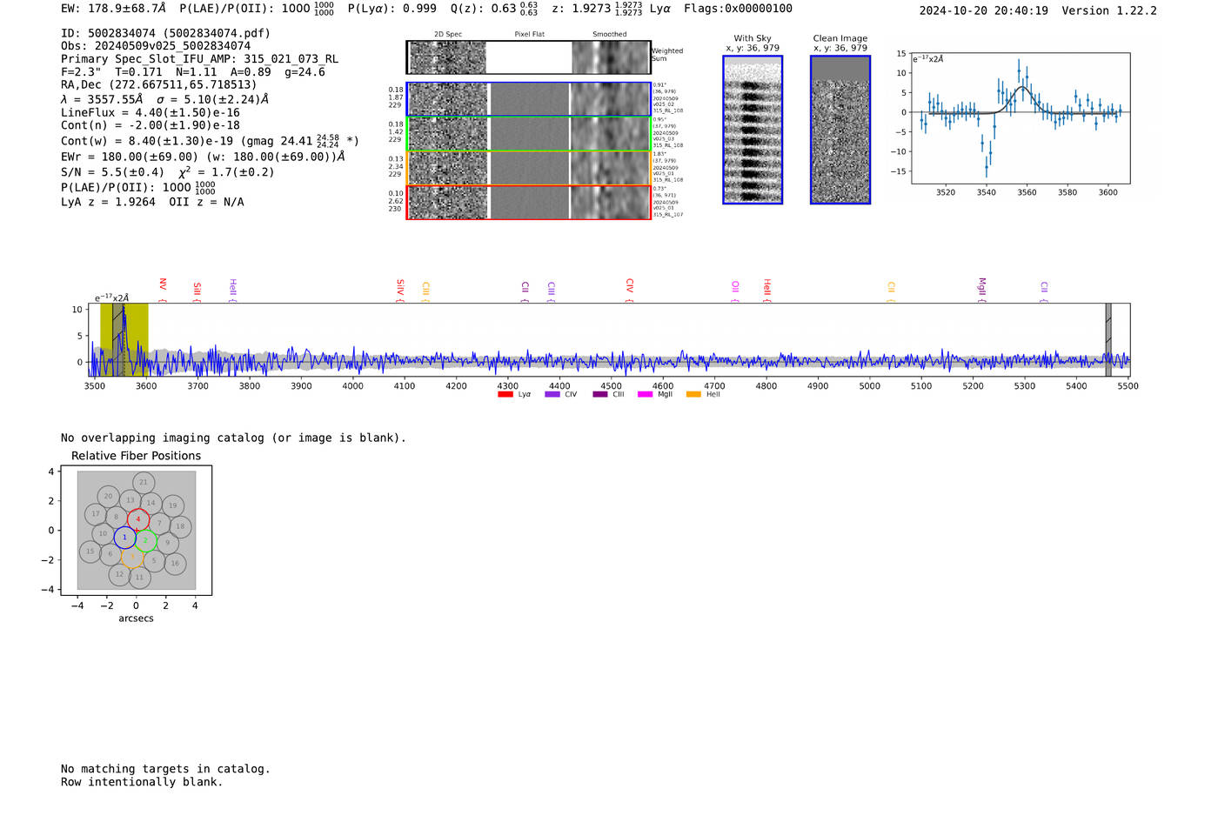1218x829 pixels.
Task: Click the black-bordered Weighted Sum 2D spectrum
Action: (528, 57)
